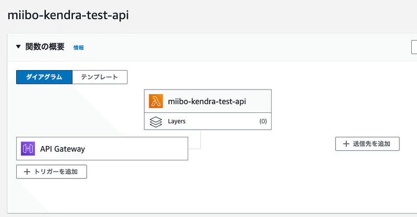This screenshot has height=217, width=417.
Task: Click the miibo-kendra-test-api page heading
Action: coord(68,15)
